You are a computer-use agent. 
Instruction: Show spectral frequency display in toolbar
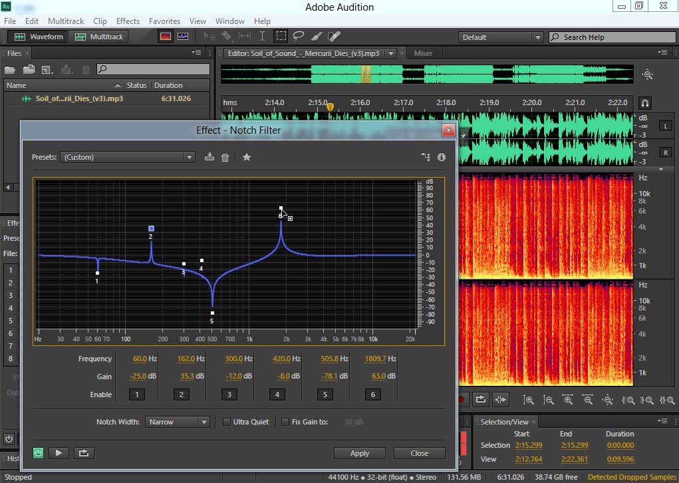point(166,37)
